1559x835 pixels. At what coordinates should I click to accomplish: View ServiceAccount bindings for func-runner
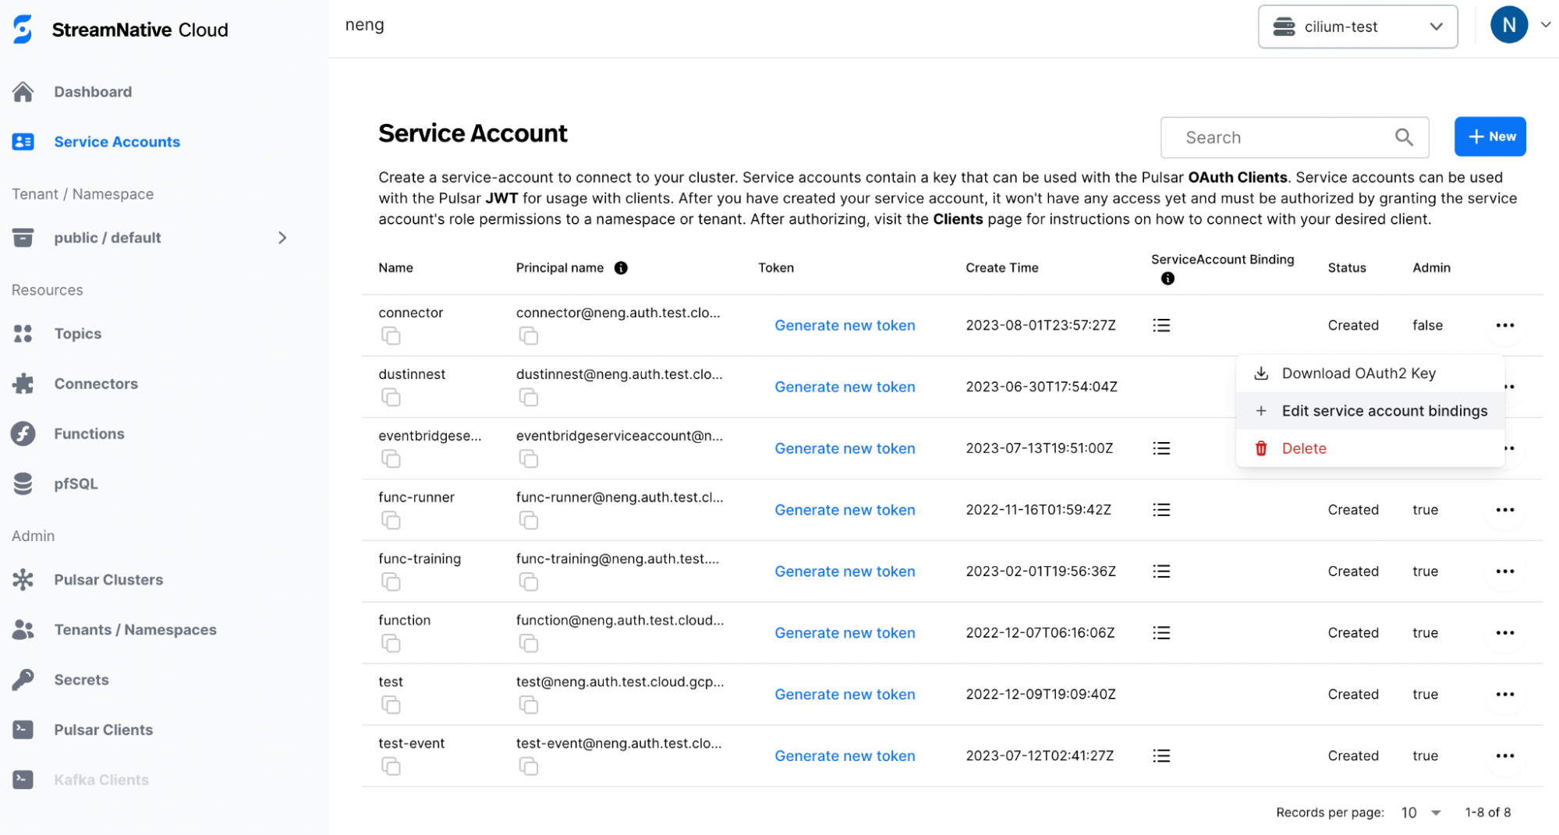click(x=1161, y=509)
